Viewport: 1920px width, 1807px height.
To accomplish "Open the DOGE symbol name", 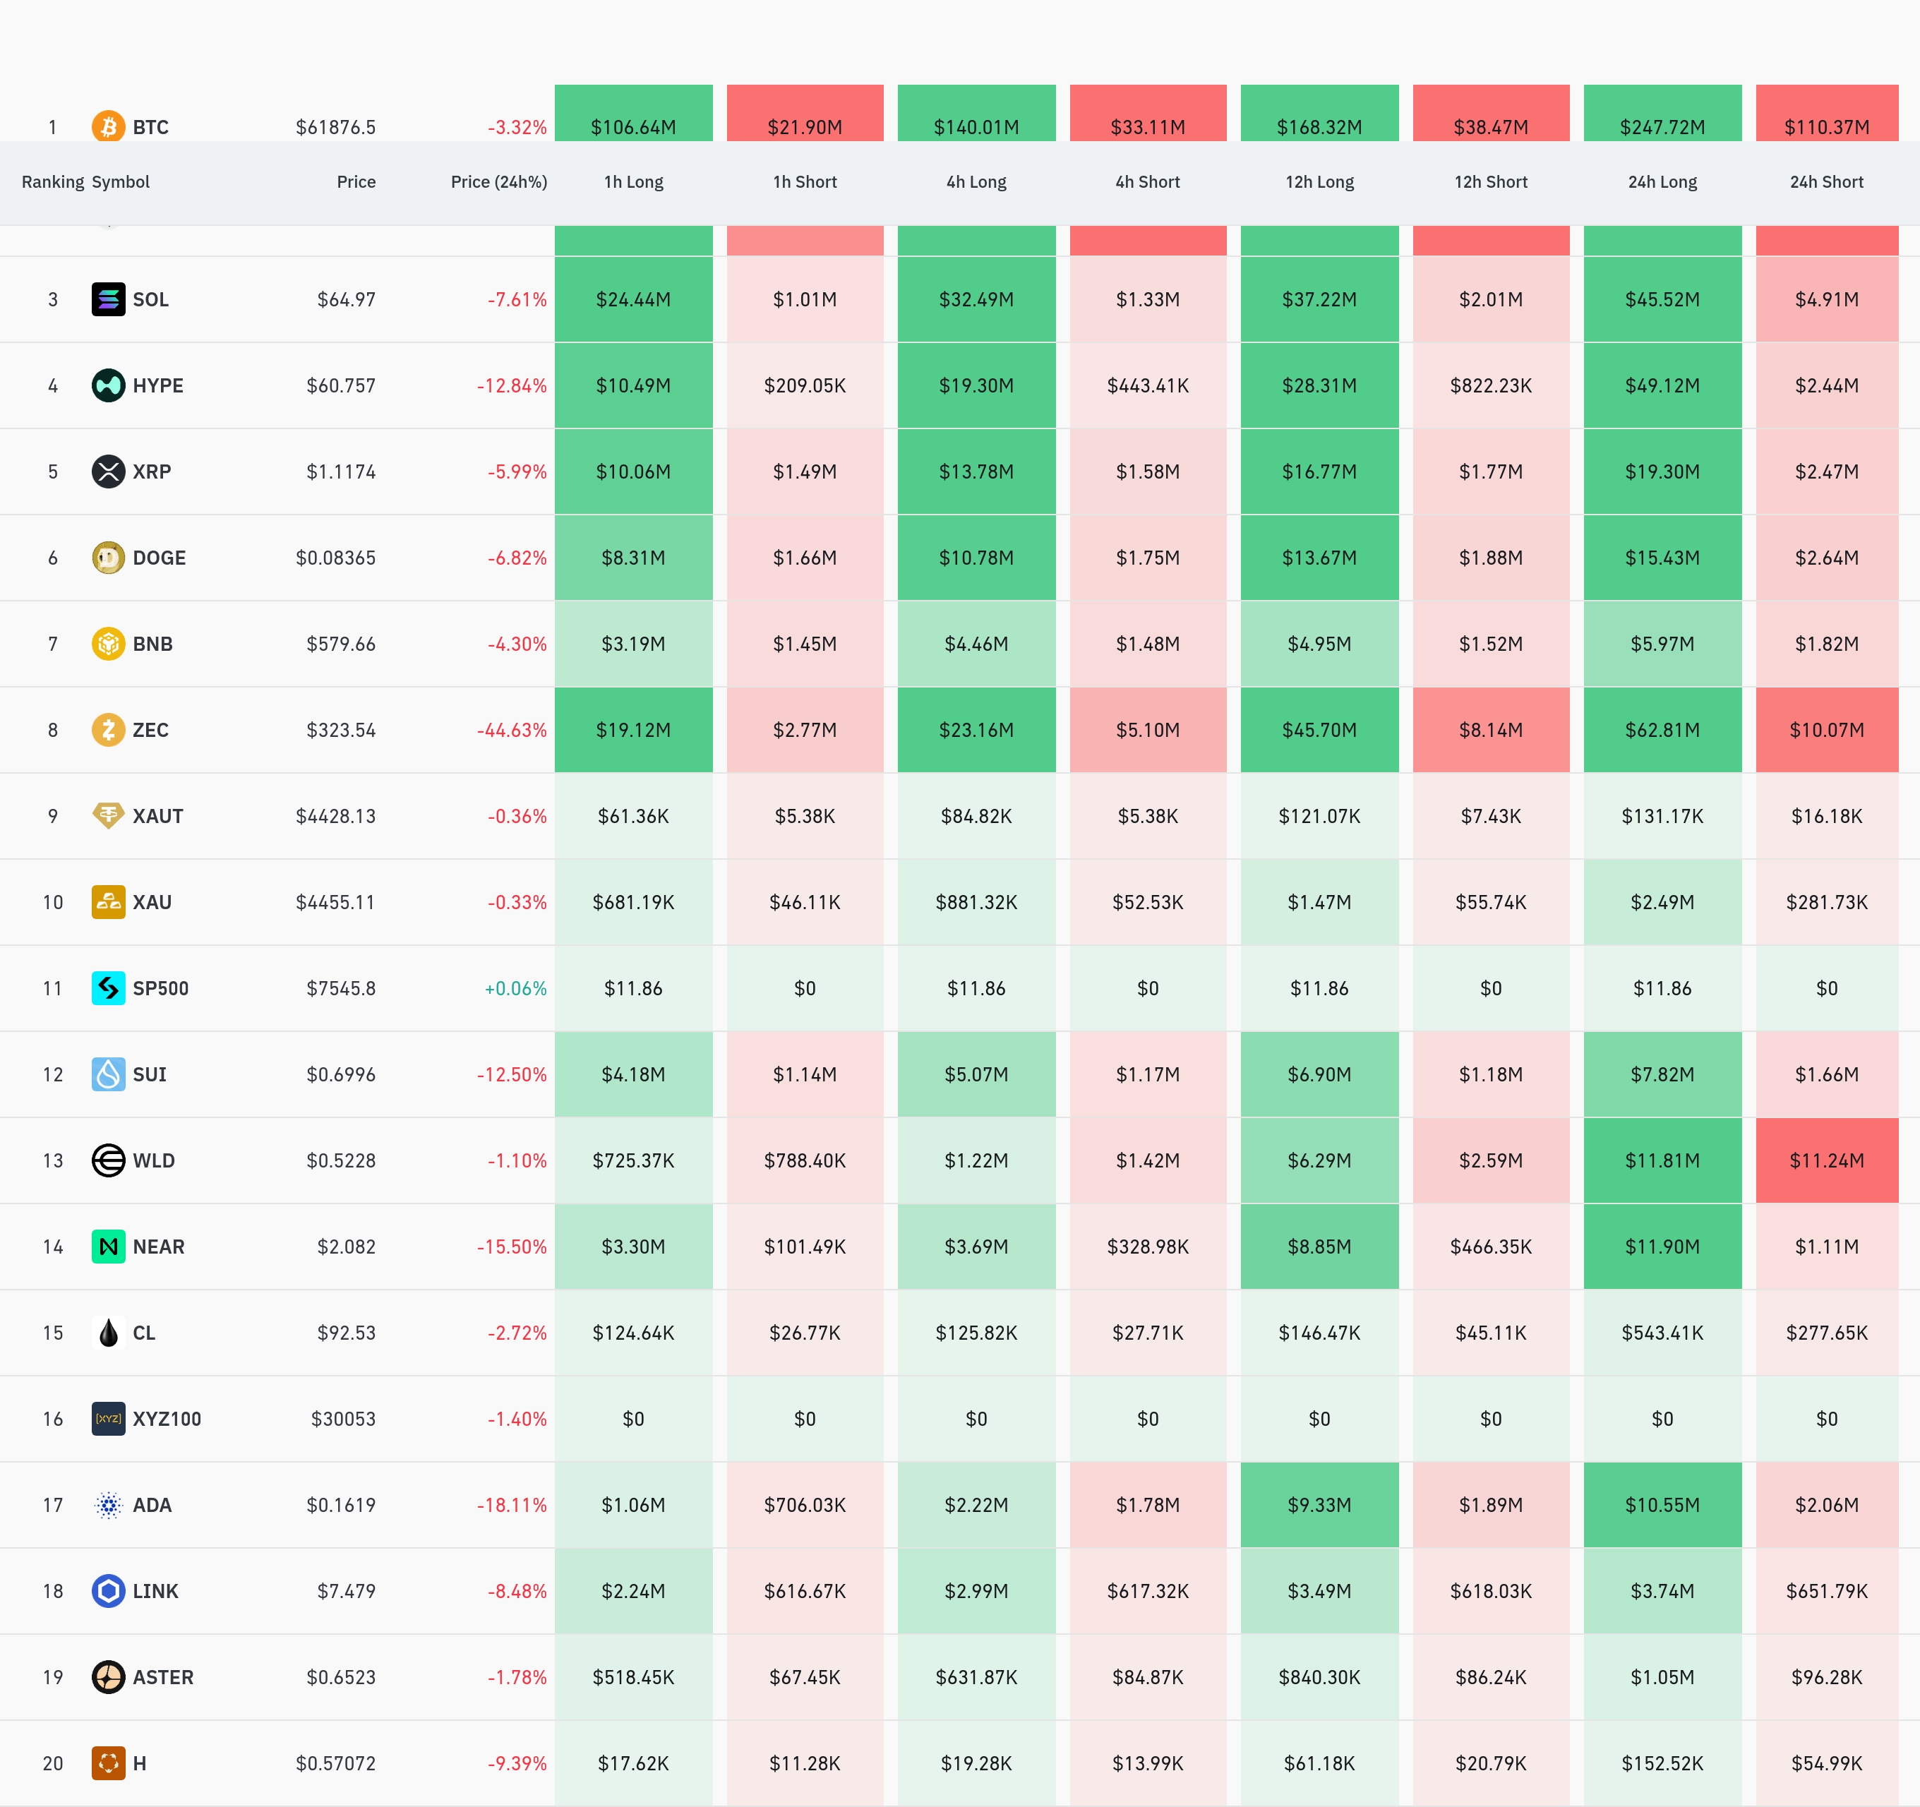I will pyautogui.click(x=160, y=557).
